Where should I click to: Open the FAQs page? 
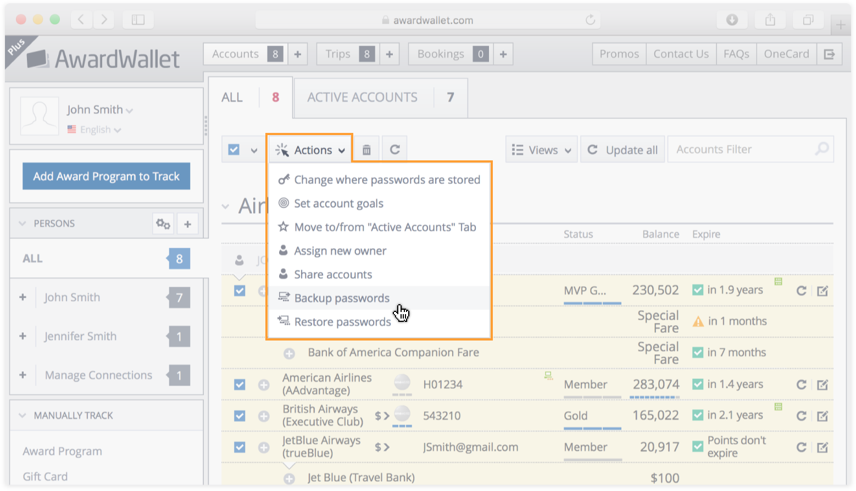(x=736, y=54)
